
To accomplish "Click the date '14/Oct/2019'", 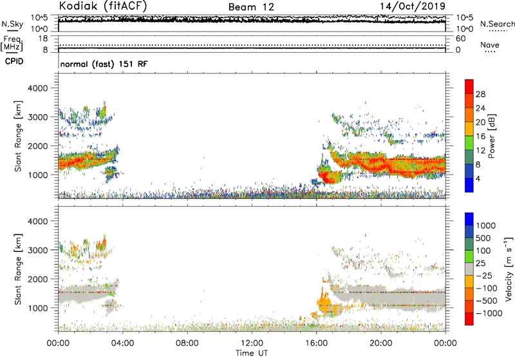I will [x=413, y=6].
